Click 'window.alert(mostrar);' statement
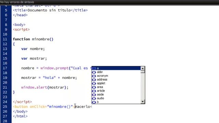The width and height of the screenshot is (219, 123). click(x=45, y=87)
